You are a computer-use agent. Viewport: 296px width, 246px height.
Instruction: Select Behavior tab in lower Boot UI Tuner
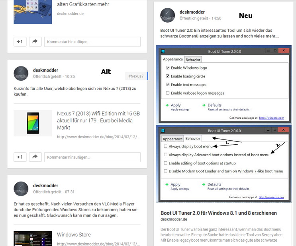pos(192,138)
